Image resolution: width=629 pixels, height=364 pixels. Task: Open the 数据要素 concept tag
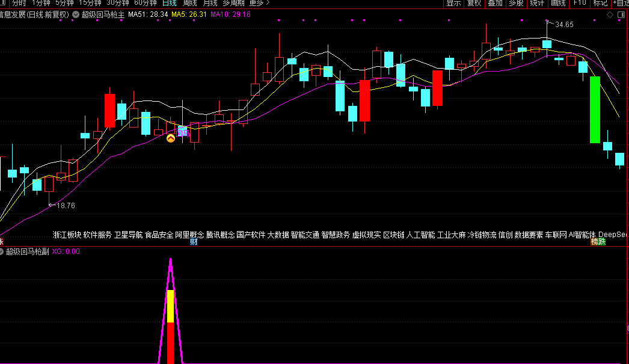[529, 235]
